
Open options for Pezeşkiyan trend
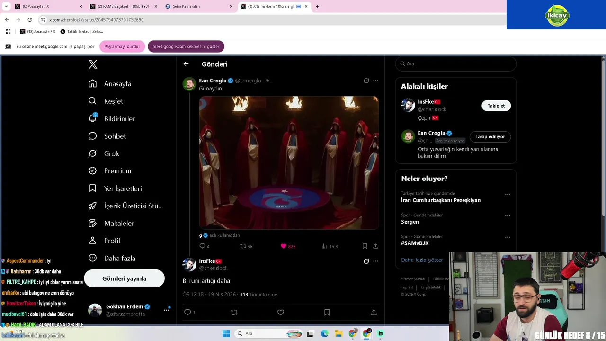(508, 194)
